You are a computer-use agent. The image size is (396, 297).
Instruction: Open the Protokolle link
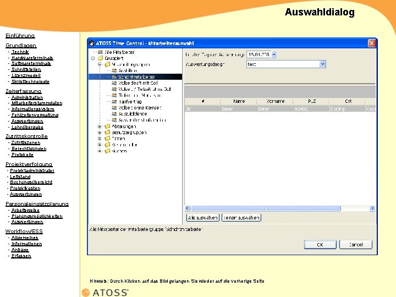tap(23, 155)
